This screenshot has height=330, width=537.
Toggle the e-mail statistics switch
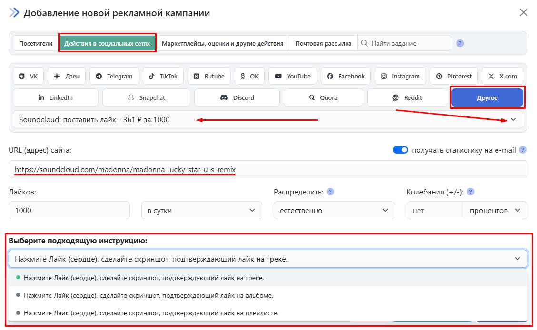point(400,150)
